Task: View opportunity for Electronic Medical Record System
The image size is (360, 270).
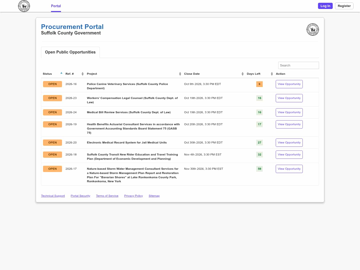Action: pos(289,142)
